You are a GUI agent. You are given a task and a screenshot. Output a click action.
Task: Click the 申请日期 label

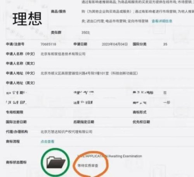point(80,44)
